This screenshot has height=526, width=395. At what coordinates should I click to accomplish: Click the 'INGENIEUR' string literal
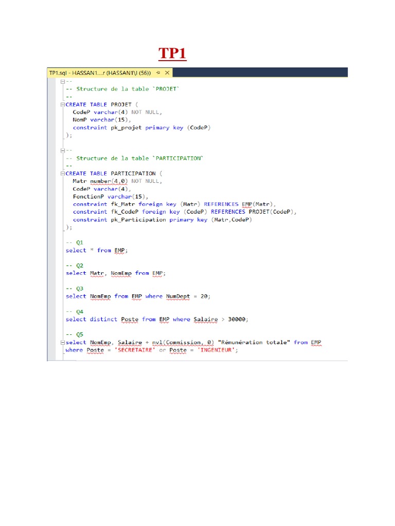click(216, 350)
